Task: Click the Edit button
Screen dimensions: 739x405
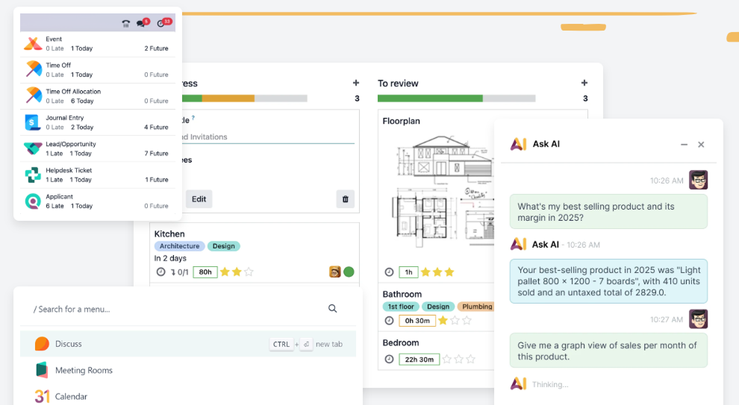Action: [x=199, y=199]
